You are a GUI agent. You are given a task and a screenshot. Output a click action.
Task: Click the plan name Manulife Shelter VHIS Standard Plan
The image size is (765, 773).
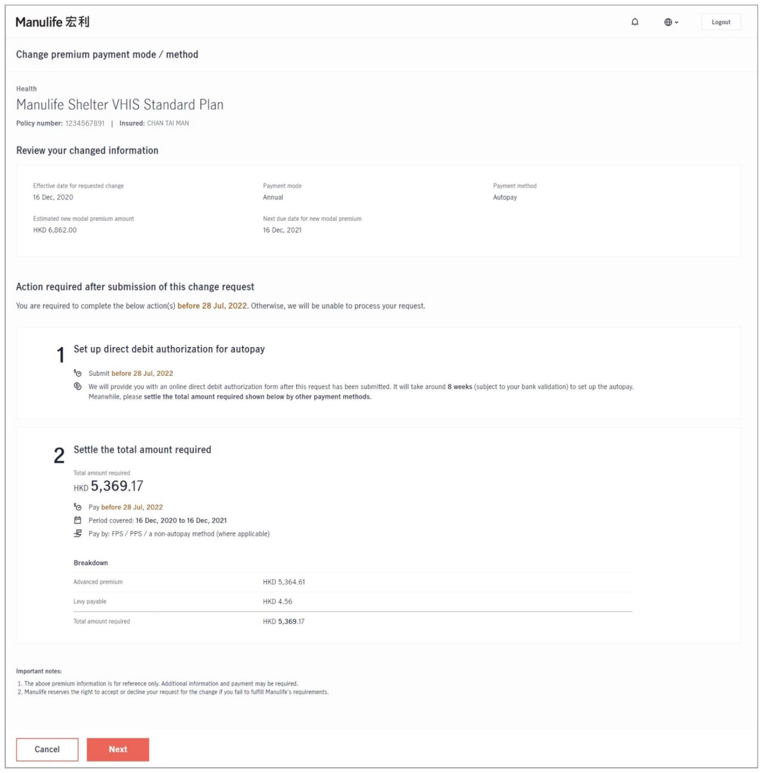click(x=120, y=105)
